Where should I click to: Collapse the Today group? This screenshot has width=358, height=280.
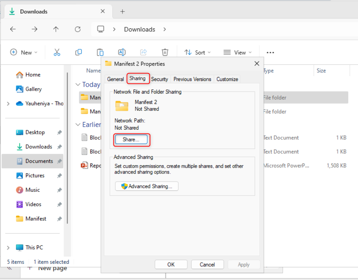click(x=78, y=84)
